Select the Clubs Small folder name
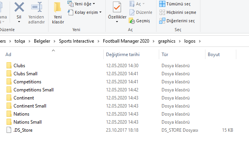This screenshot has height=159, width=249. pos(25,74)
